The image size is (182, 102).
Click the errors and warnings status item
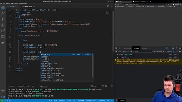click(x=8, y=101)
